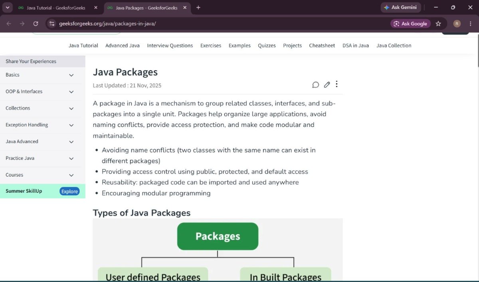The height and width of the screenshot is (282, 479).
Task: Select Examples in navigation bar
Action: tap(239, 45)
